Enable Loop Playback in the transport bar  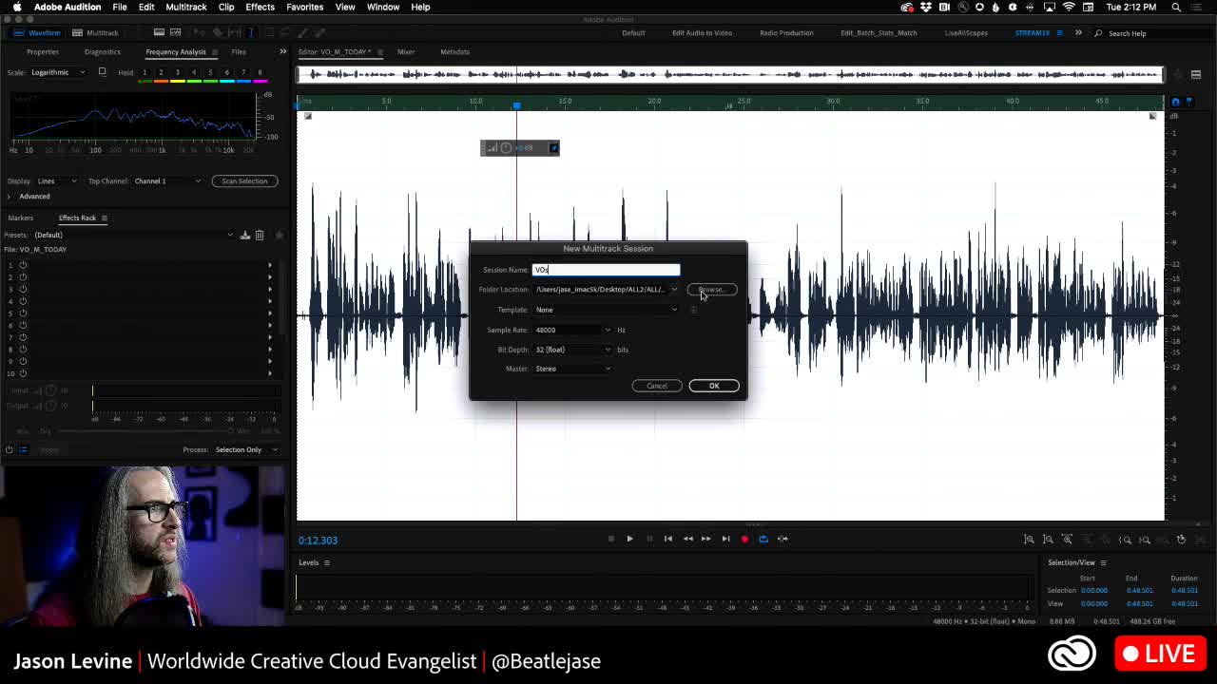763,539
